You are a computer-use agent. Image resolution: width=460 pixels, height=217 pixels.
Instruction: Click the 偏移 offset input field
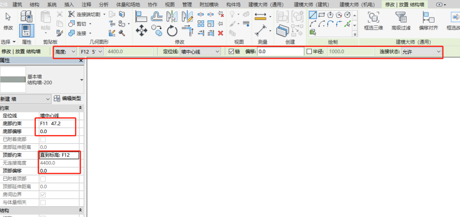click(281, 52)
